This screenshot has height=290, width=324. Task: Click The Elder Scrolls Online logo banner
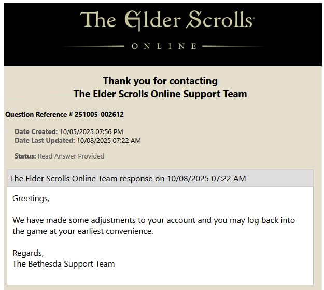point(163,34)
